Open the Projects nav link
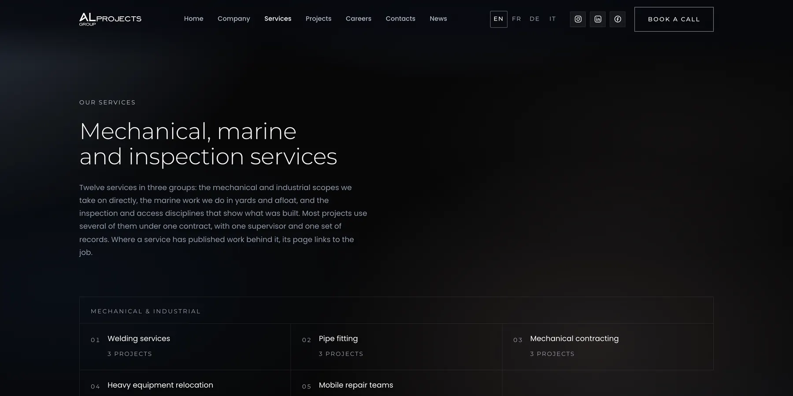This screenshot has width=793, height=396. pos(319,18)
